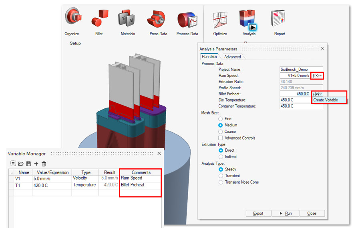Choose Create Variable from the dropdown
The image size is (354, 228).
(x=326, y=100)
